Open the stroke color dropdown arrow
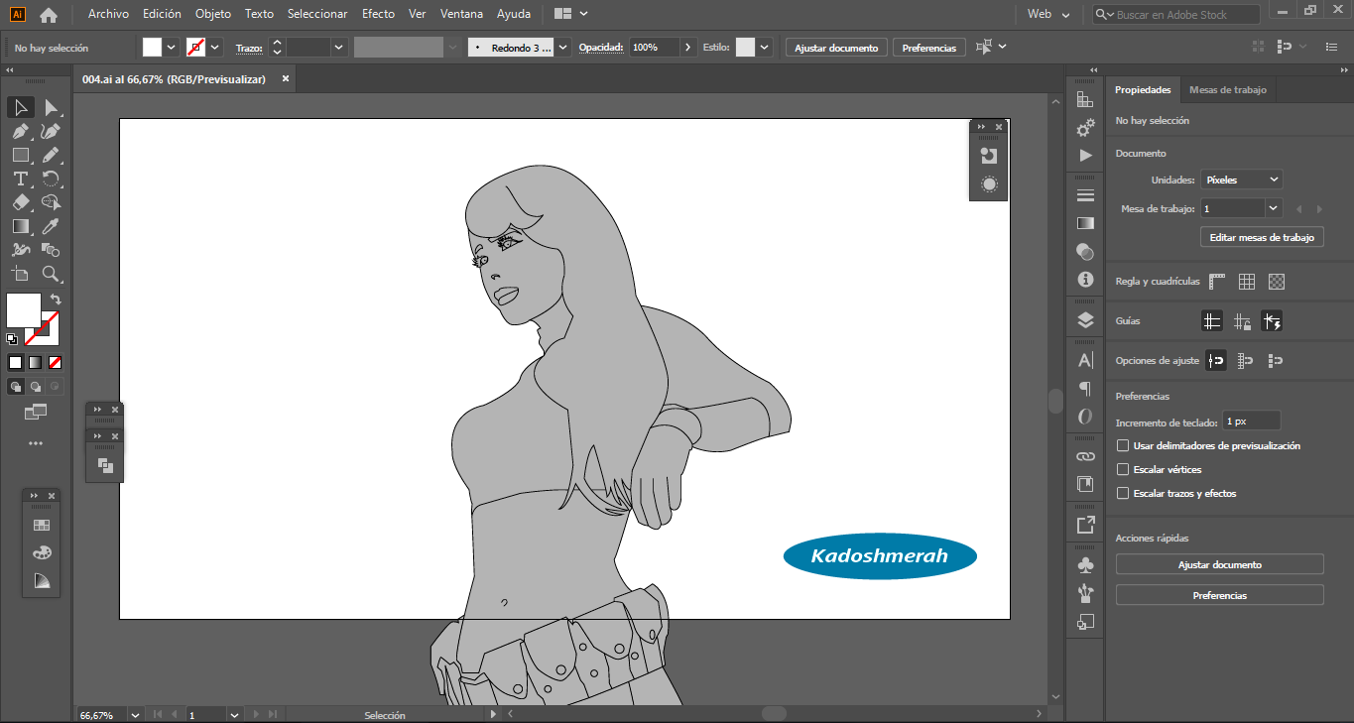This screenshot has width=1354, height=723. pos(215,48)
